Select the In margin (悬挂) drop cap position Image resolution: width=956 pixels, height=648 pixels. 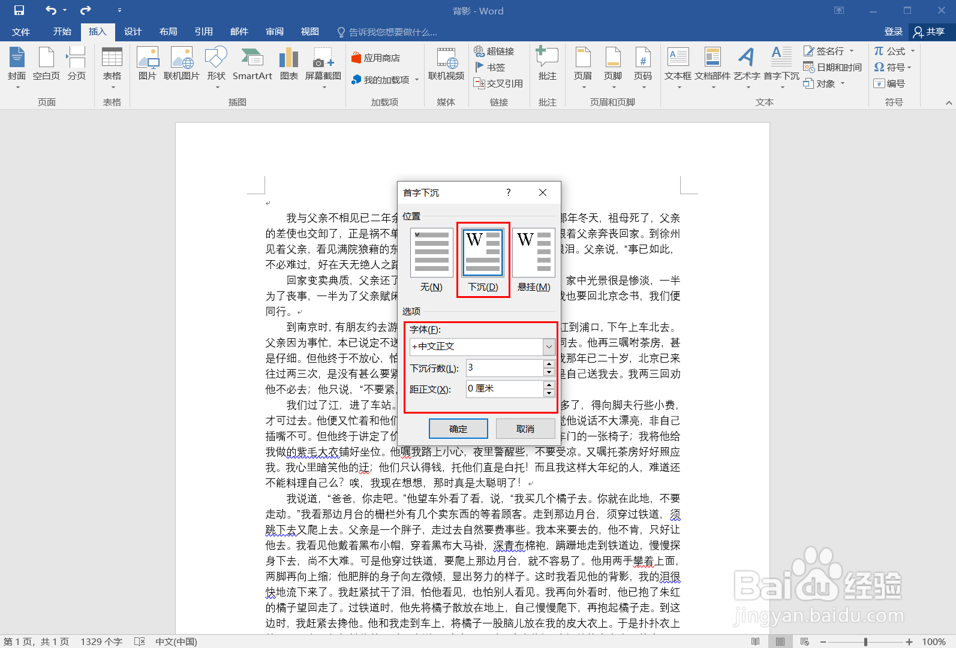534,260
